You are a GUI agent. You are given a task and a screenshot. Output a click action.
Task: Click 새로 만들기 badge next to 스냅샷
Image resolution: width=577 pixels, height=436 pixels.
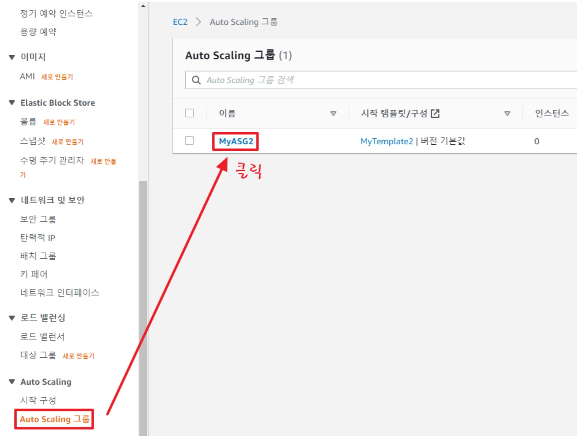coord(67,142)
